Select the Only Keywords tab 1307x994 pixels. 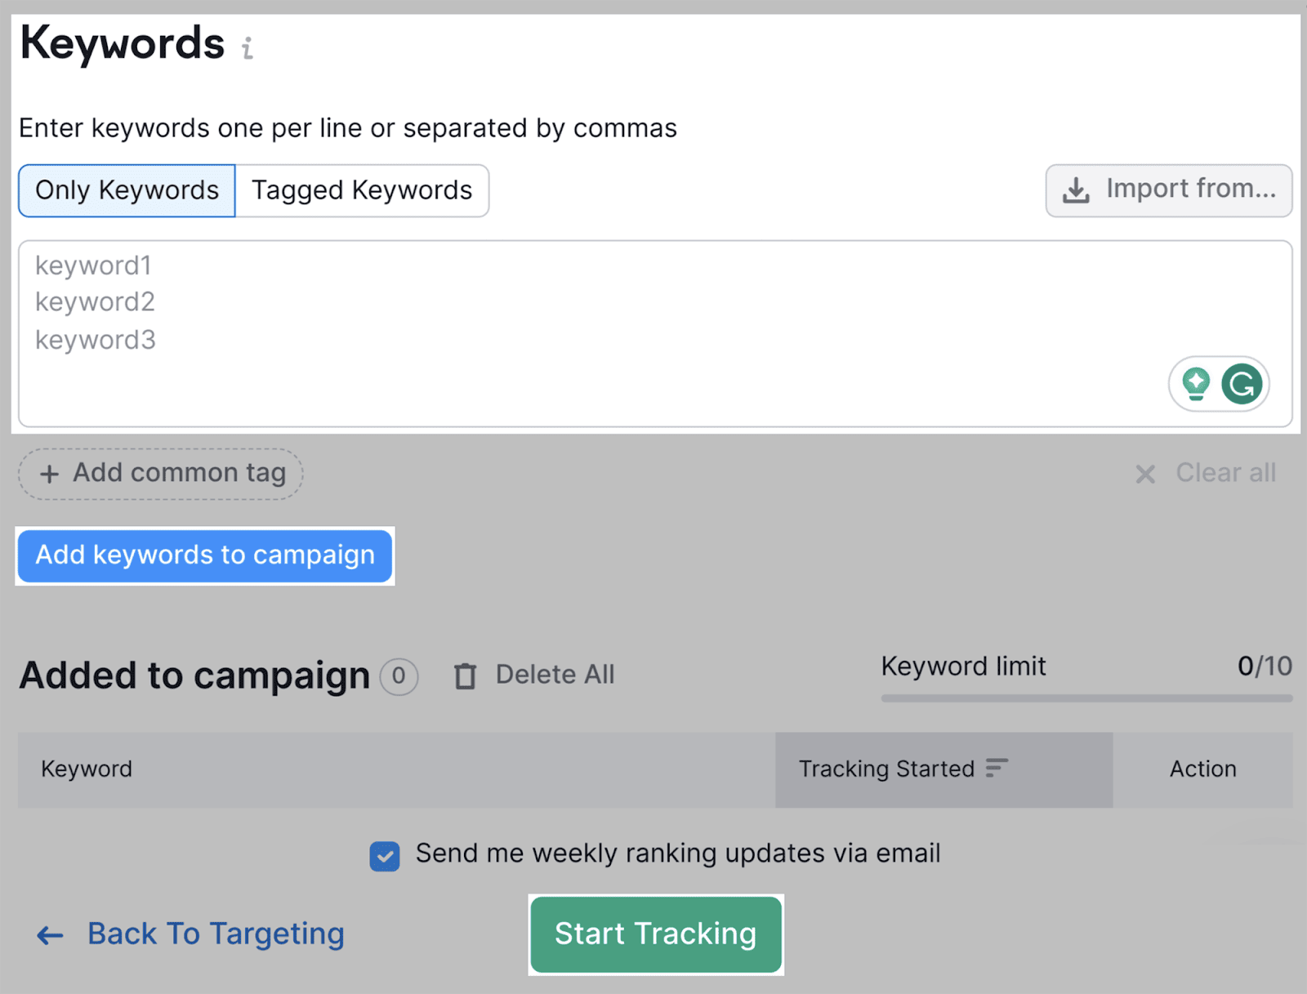(x=126, y=190)
